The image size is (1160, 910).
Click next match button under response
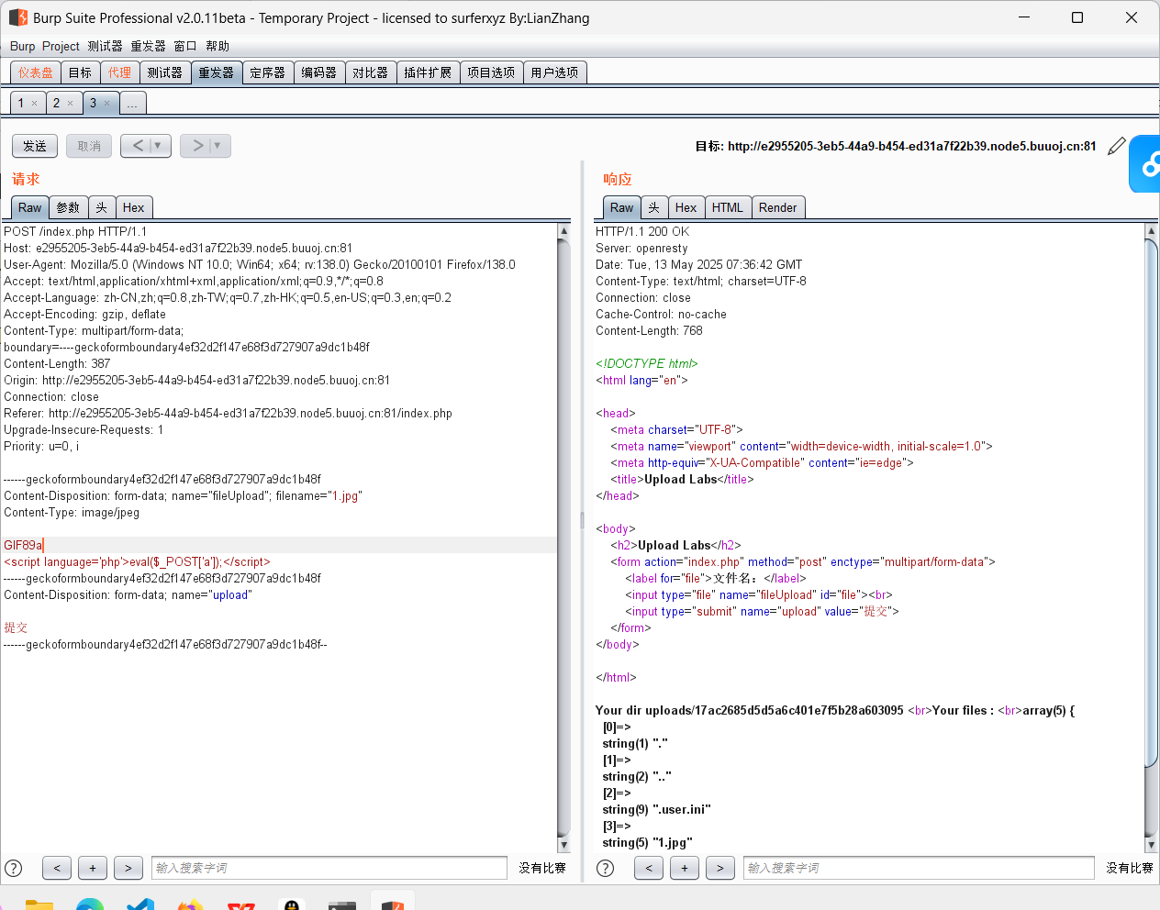(x=720, y=868)
